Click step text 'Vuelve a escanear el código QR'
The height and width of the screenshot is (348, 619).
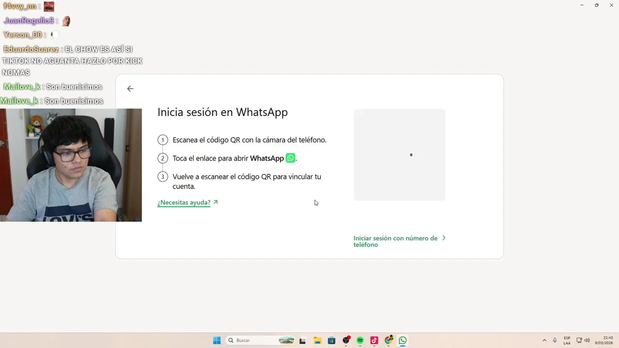pos(221,177)
